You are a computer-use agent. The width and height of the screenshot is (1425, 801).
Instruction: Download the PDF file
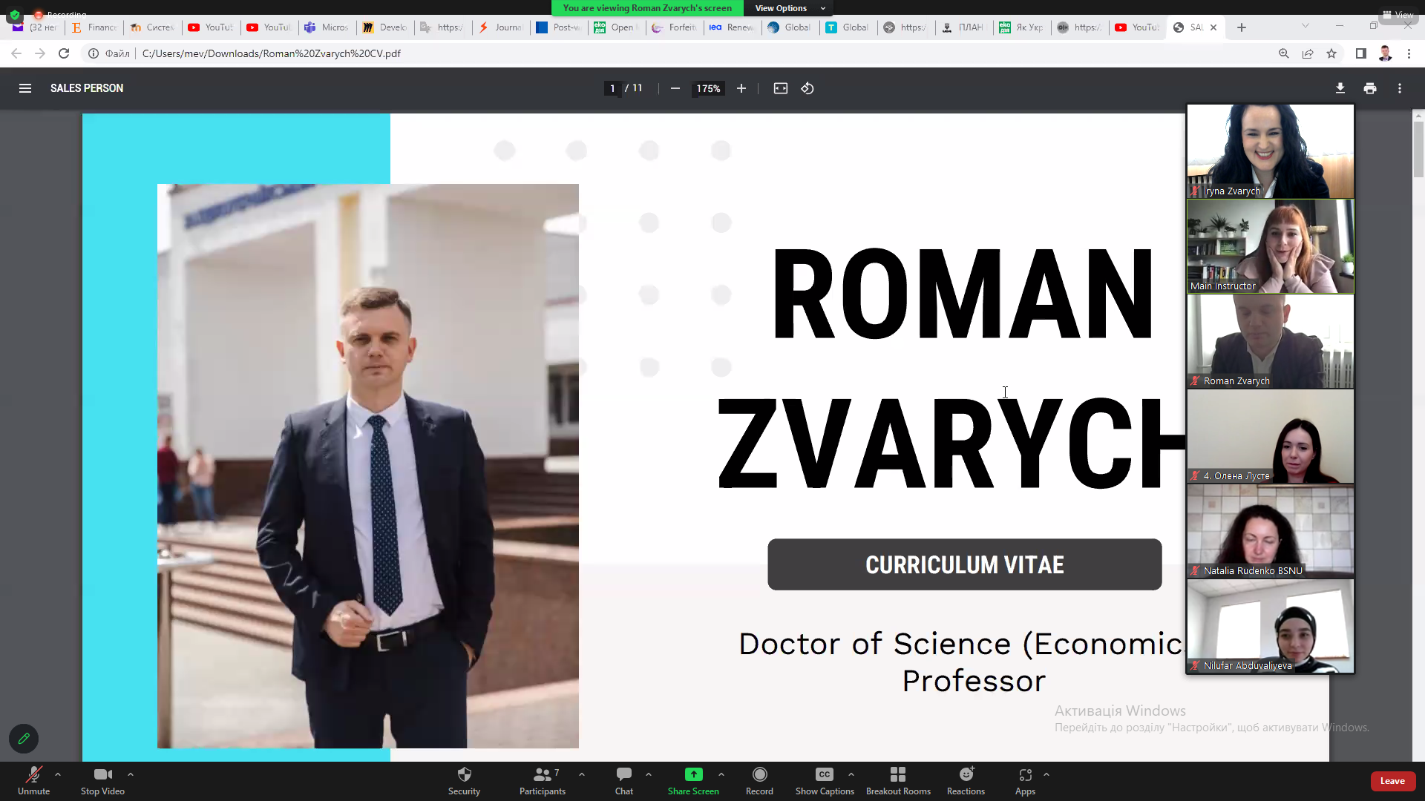[1340, 88]
